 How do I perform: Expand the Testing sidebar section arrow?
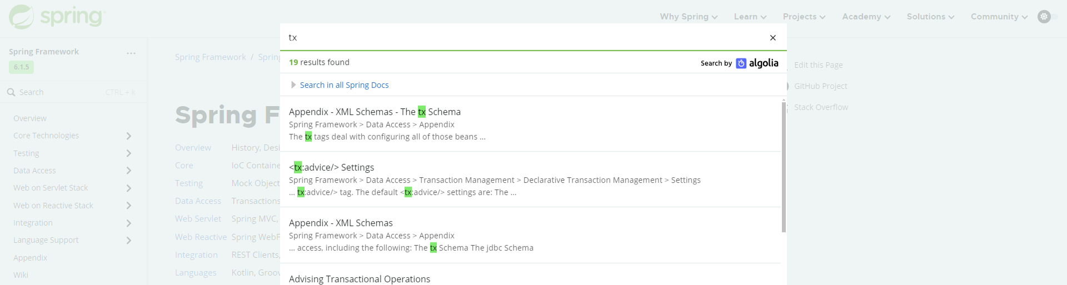coord(129,153)
